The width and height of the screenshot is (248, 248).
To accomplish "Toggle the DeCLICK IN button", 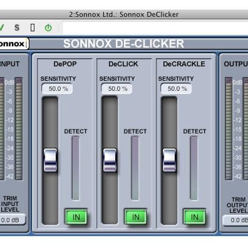I will (x=135, y=217).
